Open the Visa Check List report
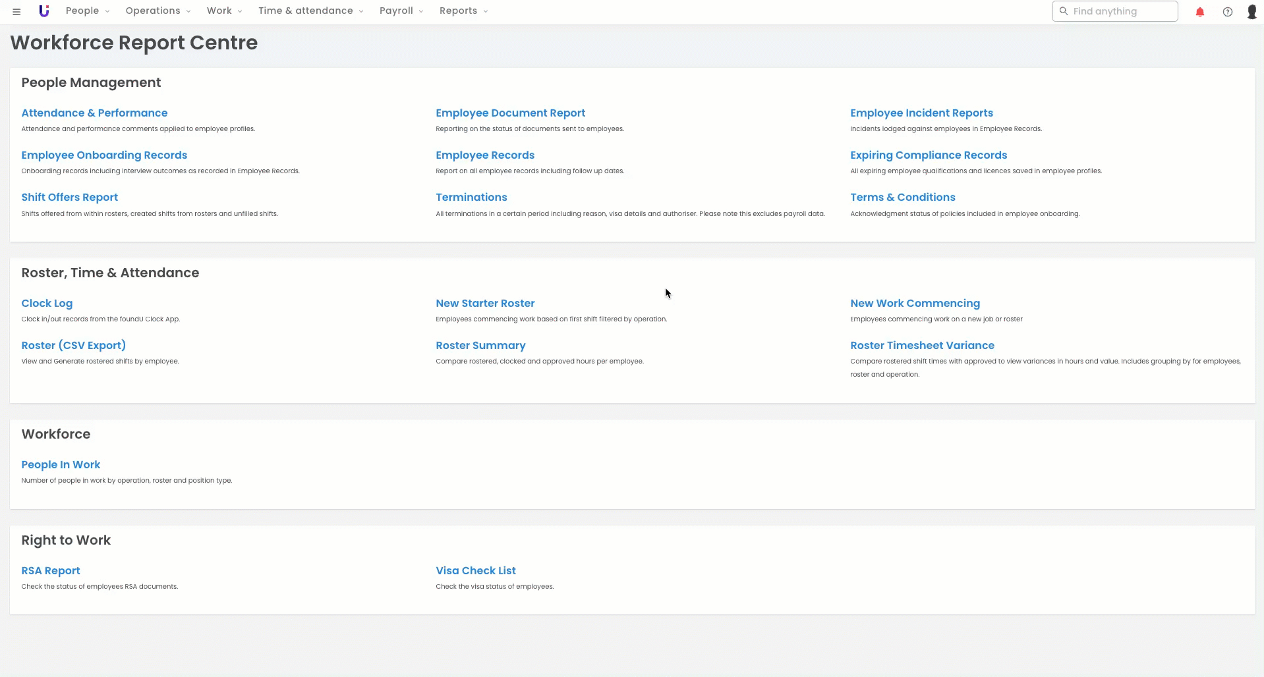The image size is (1264, 677). pos(475,571)
